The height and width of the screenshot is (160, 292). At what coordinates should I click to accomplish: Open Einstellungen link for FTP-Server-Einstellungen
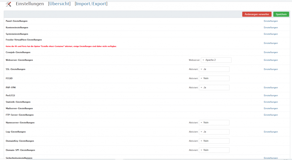pos(271,115)
